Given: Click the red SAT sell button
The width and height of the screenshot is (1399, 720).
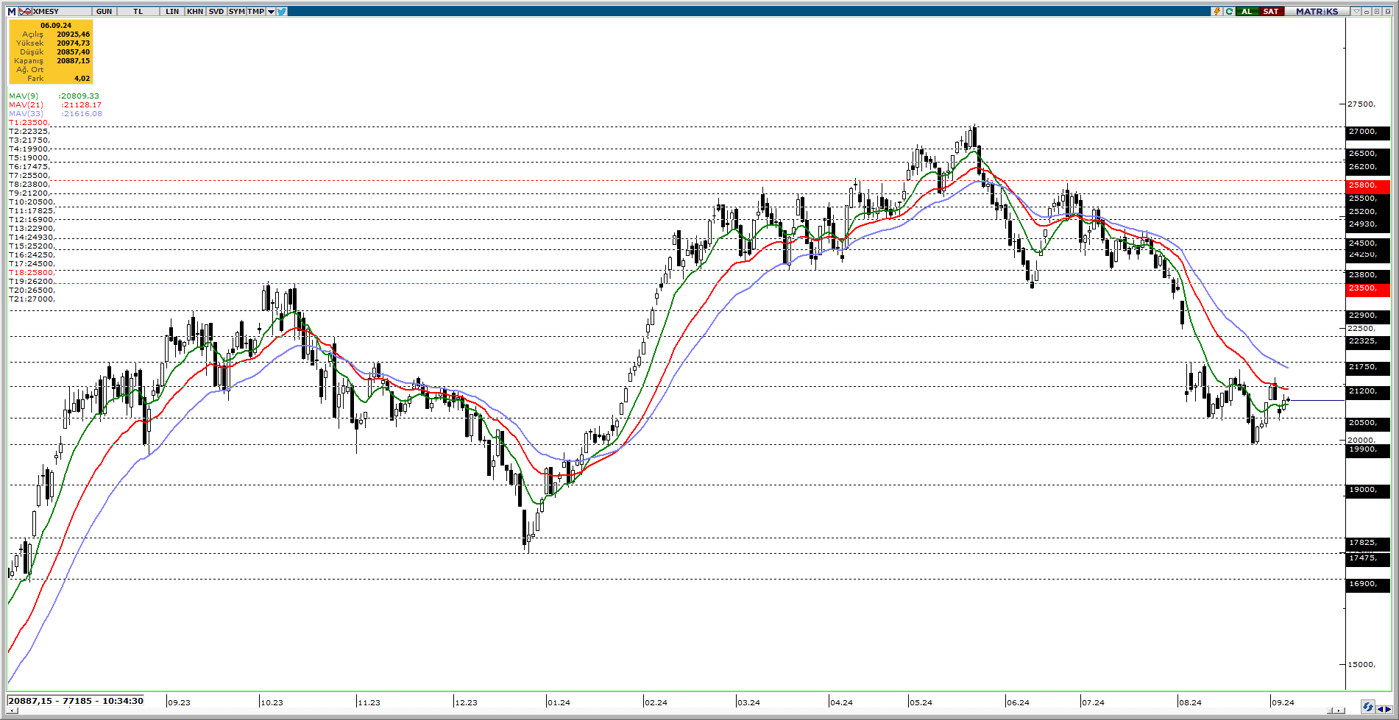Looking at the screenshot, I should (x=1271, y=12).
